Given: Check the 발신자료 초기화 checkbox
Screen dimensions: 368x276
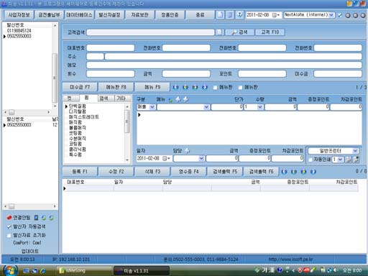Looking at the screenshot, I should 9,235.
